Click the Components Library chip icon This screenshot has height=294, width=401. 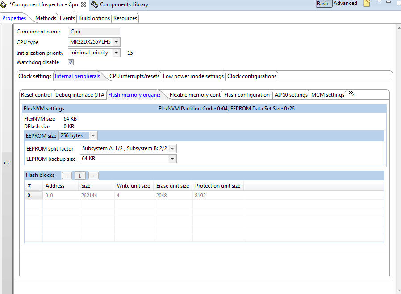tap(94, 4)
